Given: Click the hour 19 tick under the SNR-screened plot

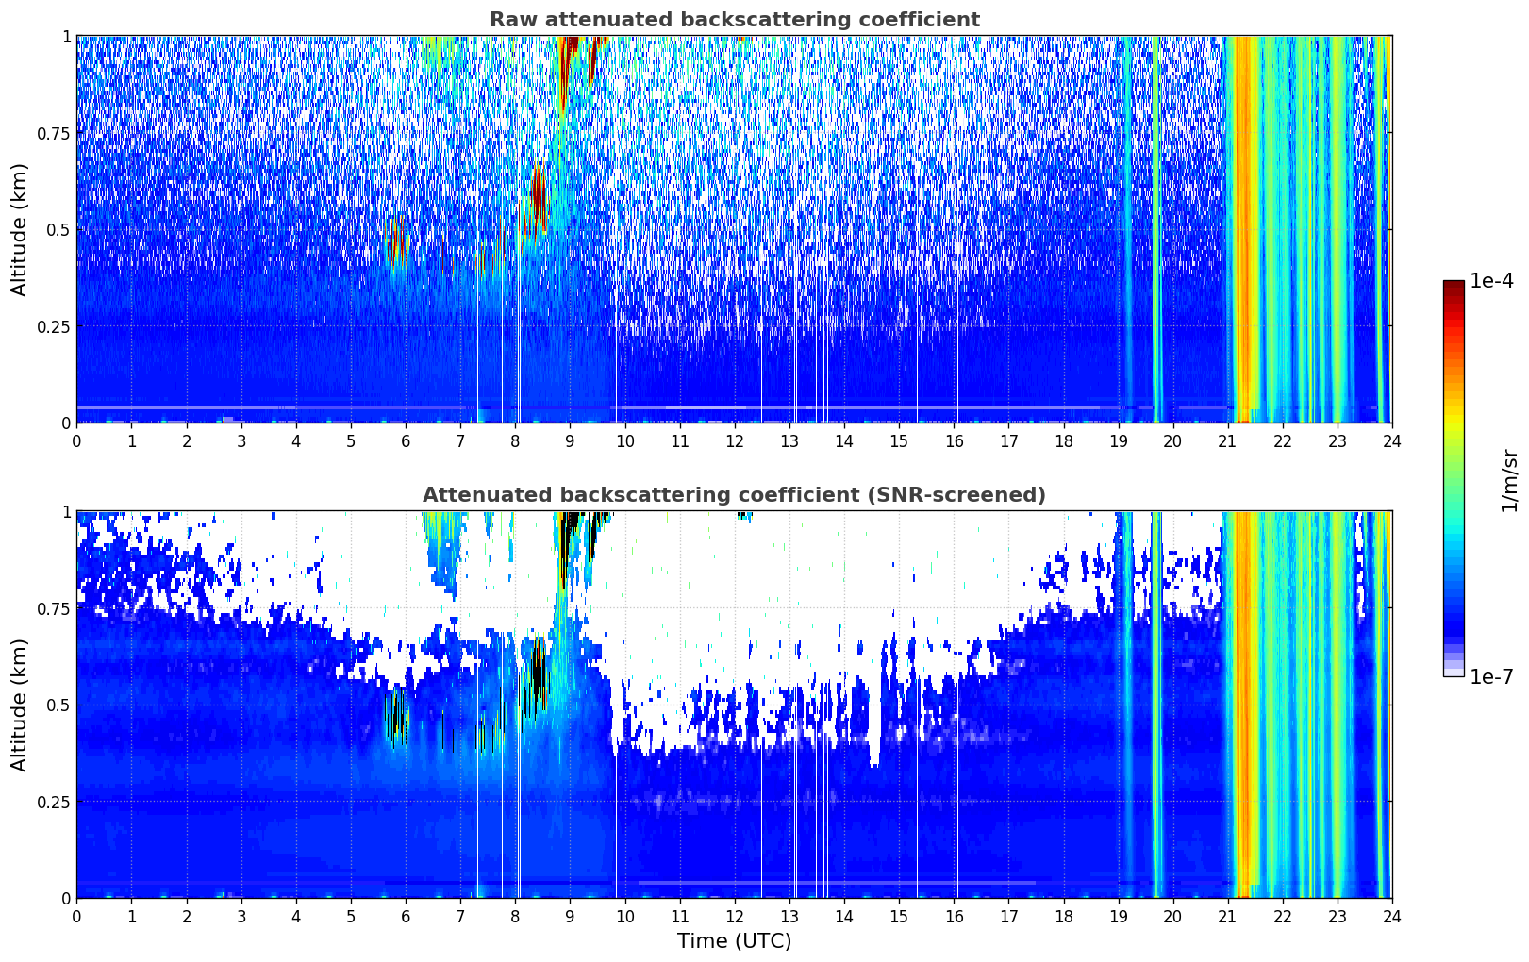Looking at the screenshot, I should [1118, 916].
